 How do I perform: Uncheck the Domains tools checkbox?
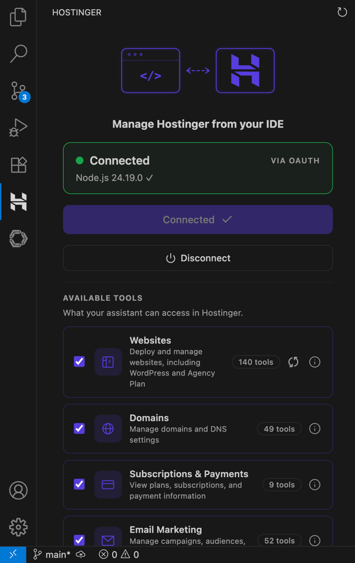pos(79,428)
